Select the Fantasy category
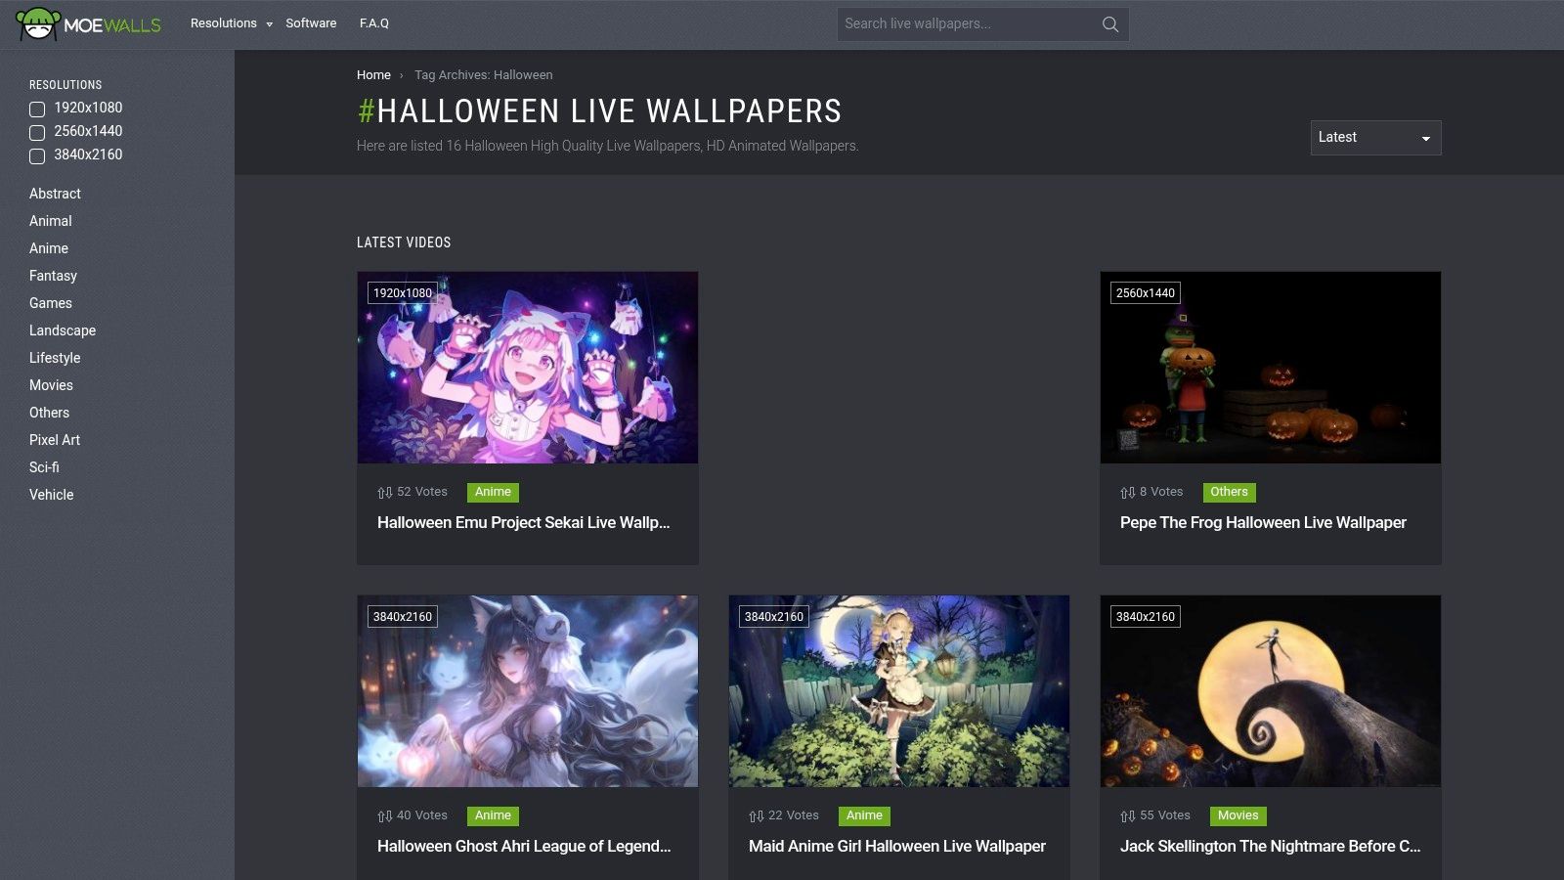Image resolution: width=1564 pixels, height=880 pixels. point(53,276)
